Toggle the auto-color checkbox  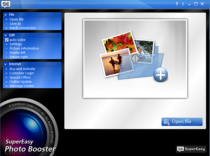[x=7, y=40]
